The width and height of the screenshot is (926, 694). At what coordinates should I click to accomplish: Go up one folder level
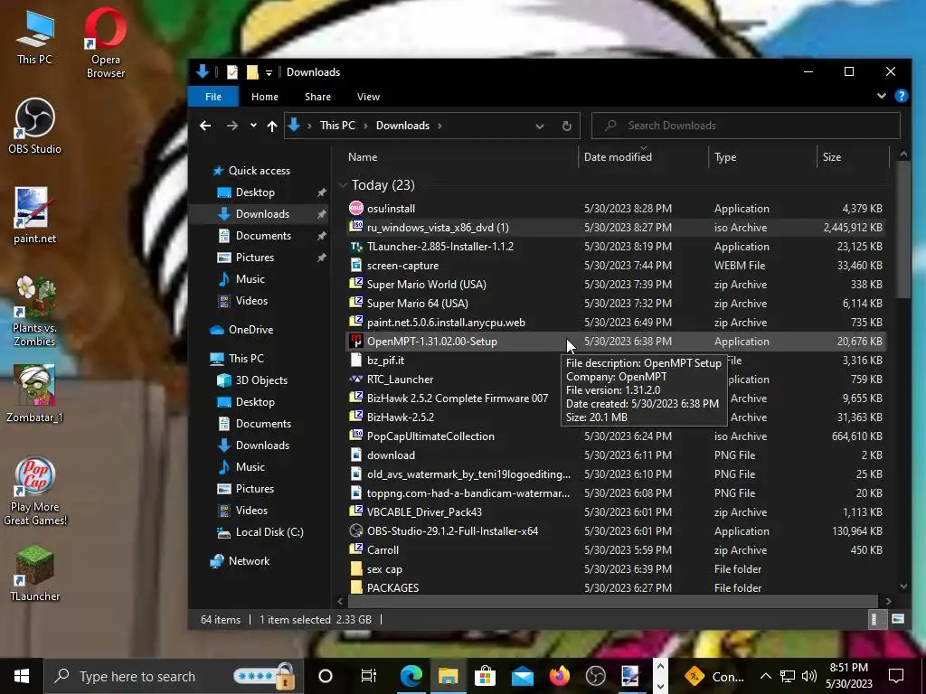271,126
